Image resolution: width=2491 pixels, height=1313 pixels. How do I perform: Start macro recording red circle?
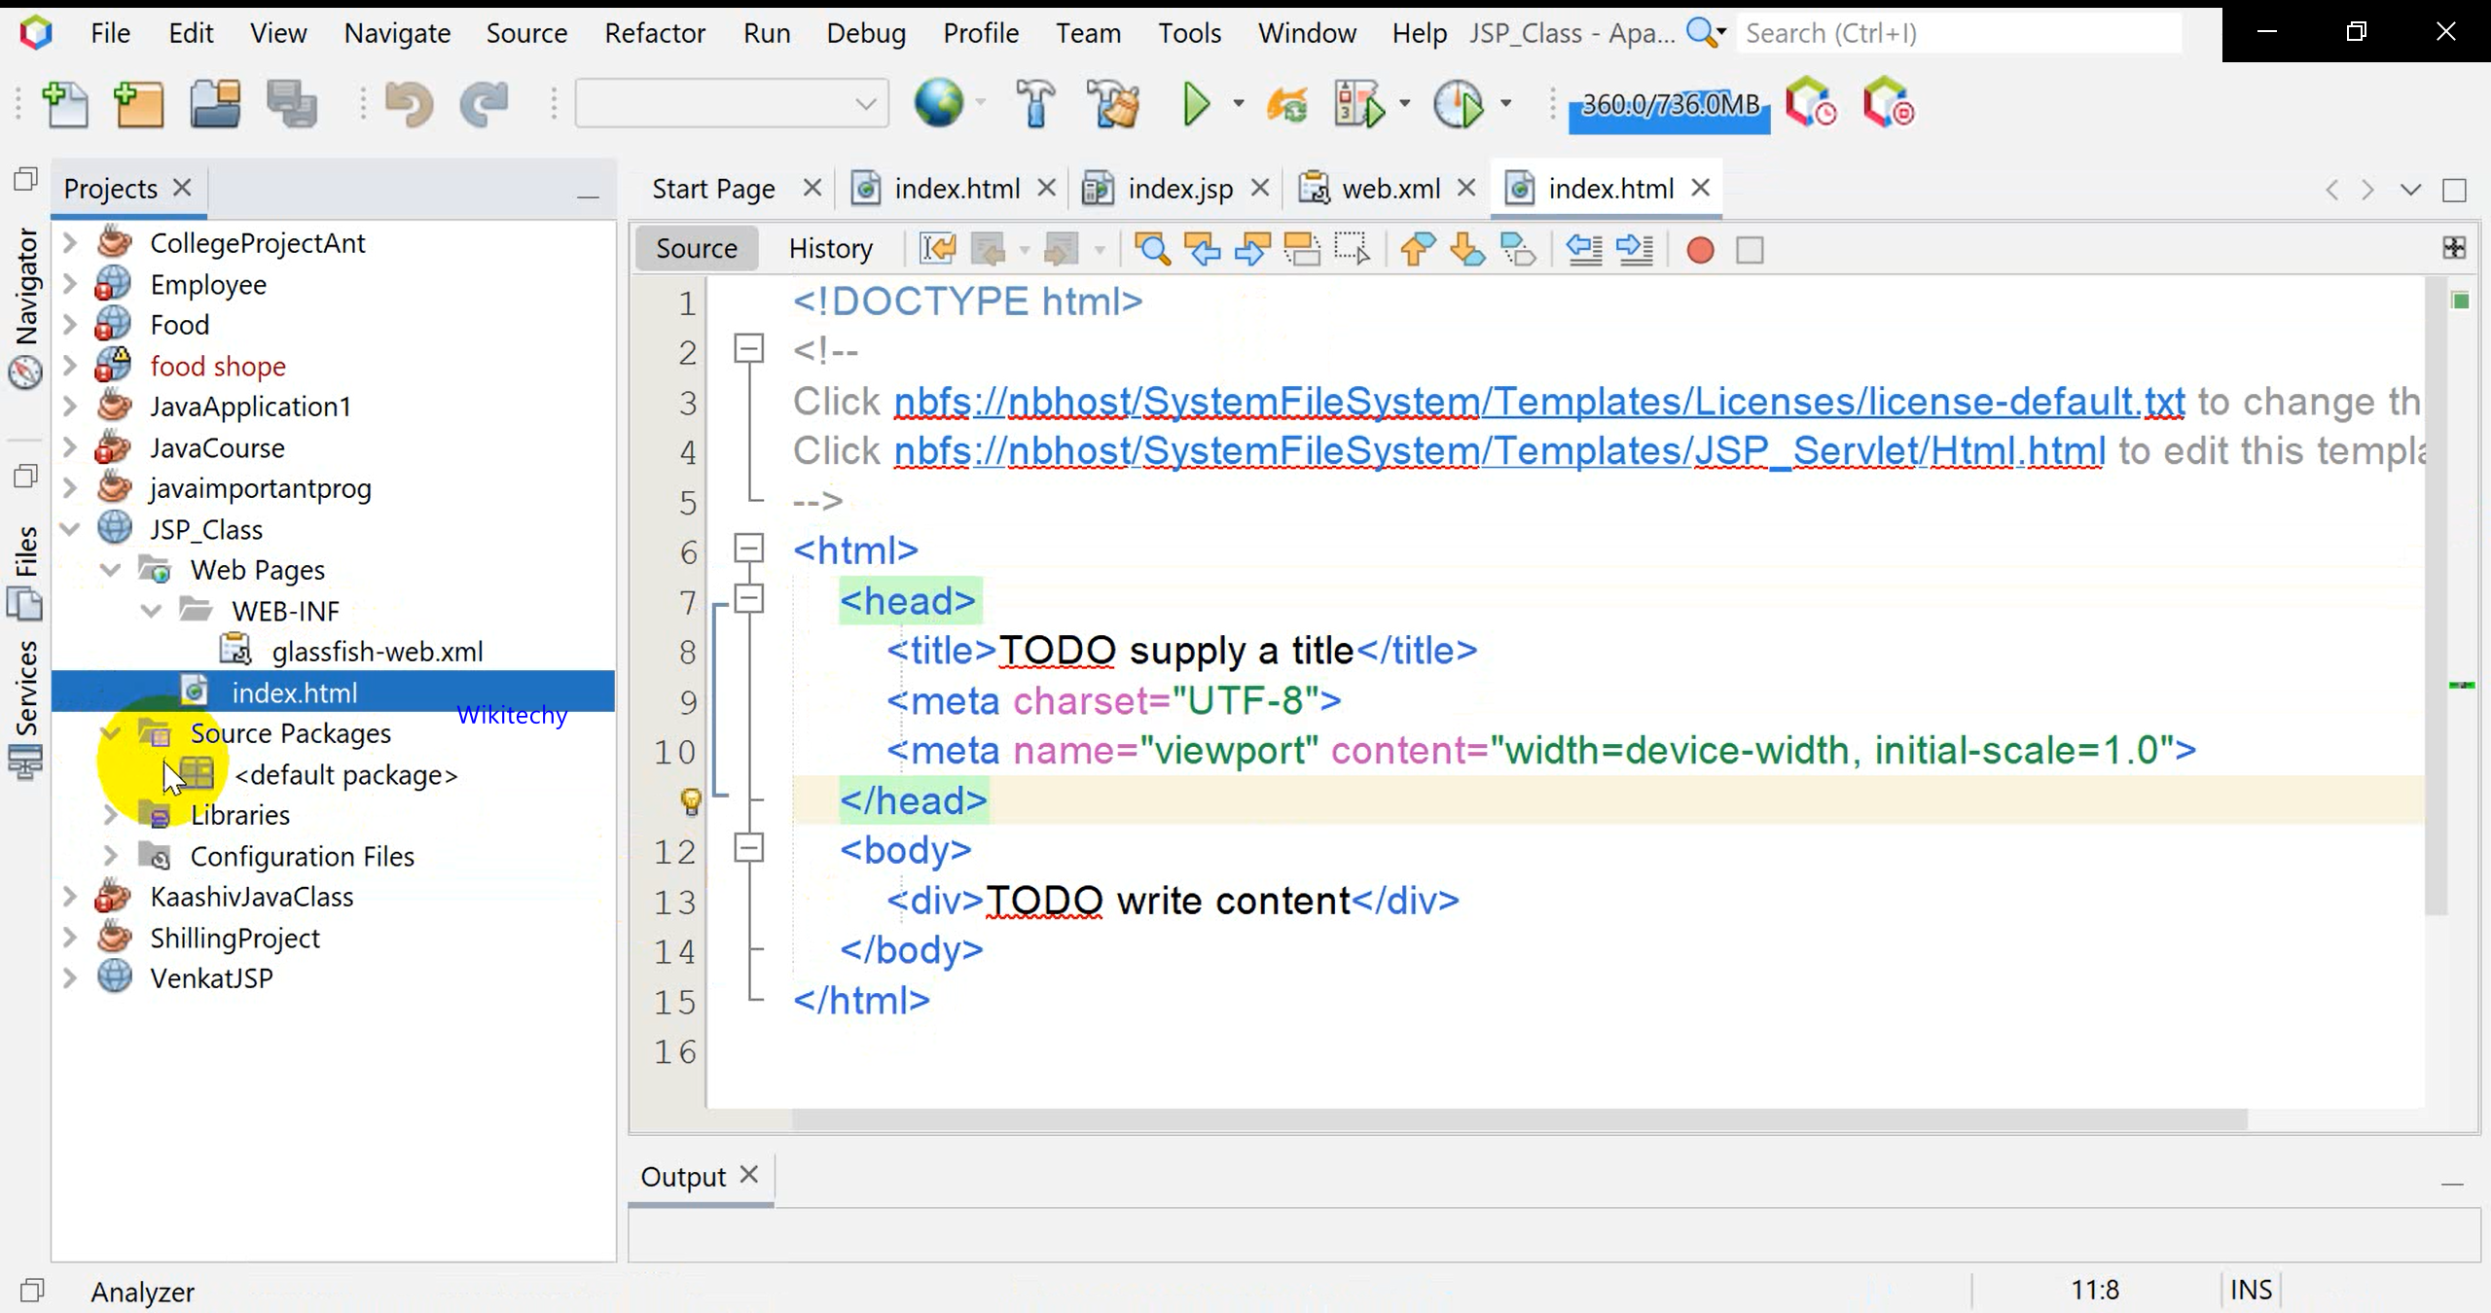[1700, 250]
